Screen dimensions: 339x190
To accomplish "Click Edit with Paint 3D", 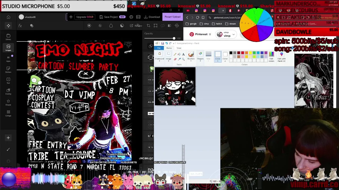I will (282, 57).
